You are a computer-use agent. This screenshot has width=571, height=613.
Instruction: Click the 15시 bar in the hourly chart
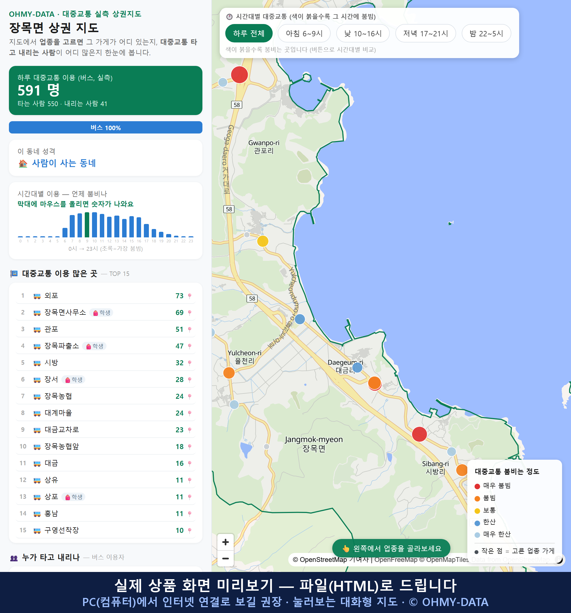[131, 227]
